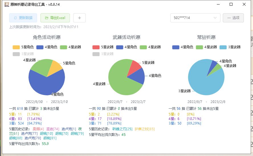Toggle 4星角色 legend in 常驻祈愿 chart
Screen dimensions: 253x156
[183, 47]
